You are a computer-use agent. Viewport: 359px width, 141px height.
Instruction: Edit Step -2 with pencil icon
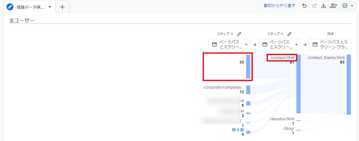[x=239, y=34]
